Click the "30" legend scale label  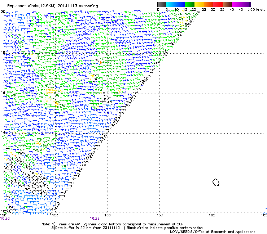coord(213,10)
